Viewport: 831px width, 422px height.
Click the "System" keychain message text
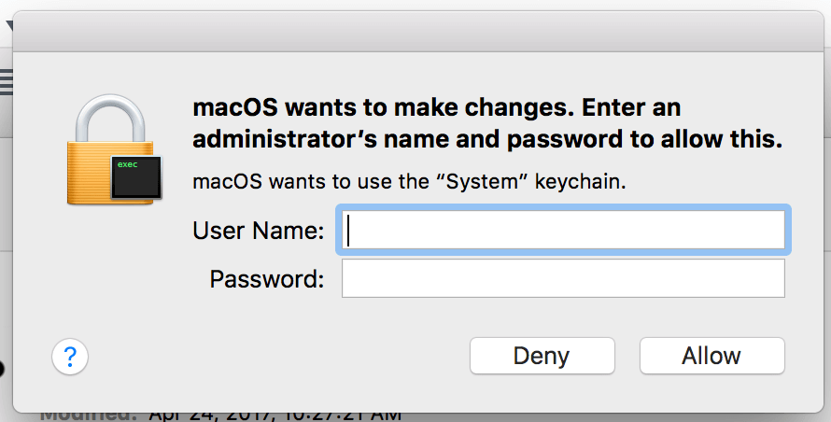pos(409,181)
